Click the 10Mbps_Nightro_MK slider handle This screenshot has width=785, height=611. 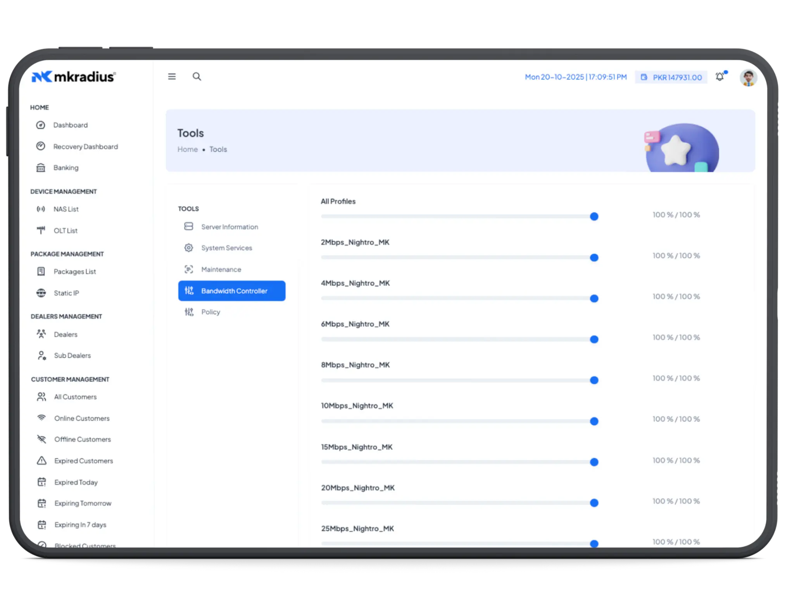point(594,421)
